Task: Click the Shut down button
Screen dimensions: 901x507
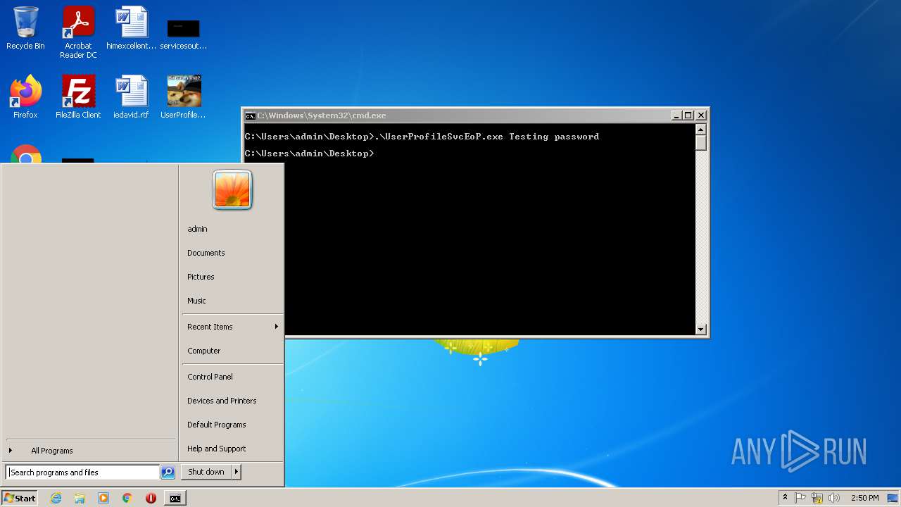Action: click(206, 472)
